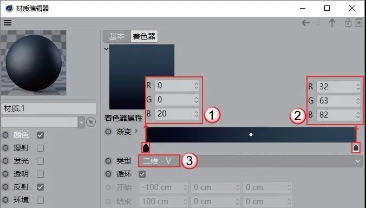Maximize the 材质编辑器 window
The image size is (366, 208).
point(327,8)
